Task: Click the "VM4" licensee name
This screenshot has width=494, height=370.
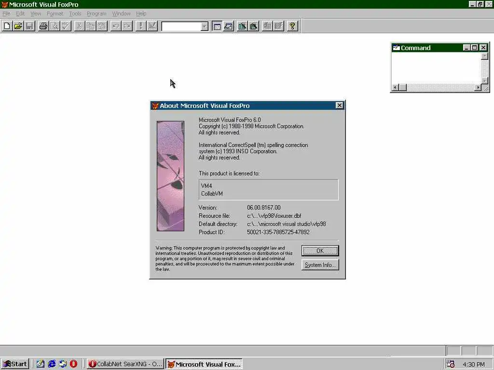Action: click(206, 186)
